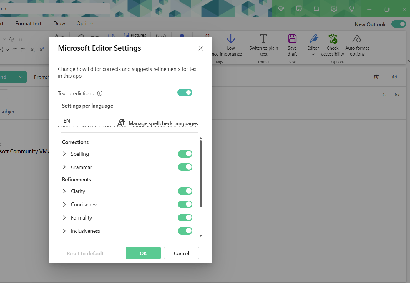
Task: Click Text predictions info icon
Action: click(x=100, y=93)
